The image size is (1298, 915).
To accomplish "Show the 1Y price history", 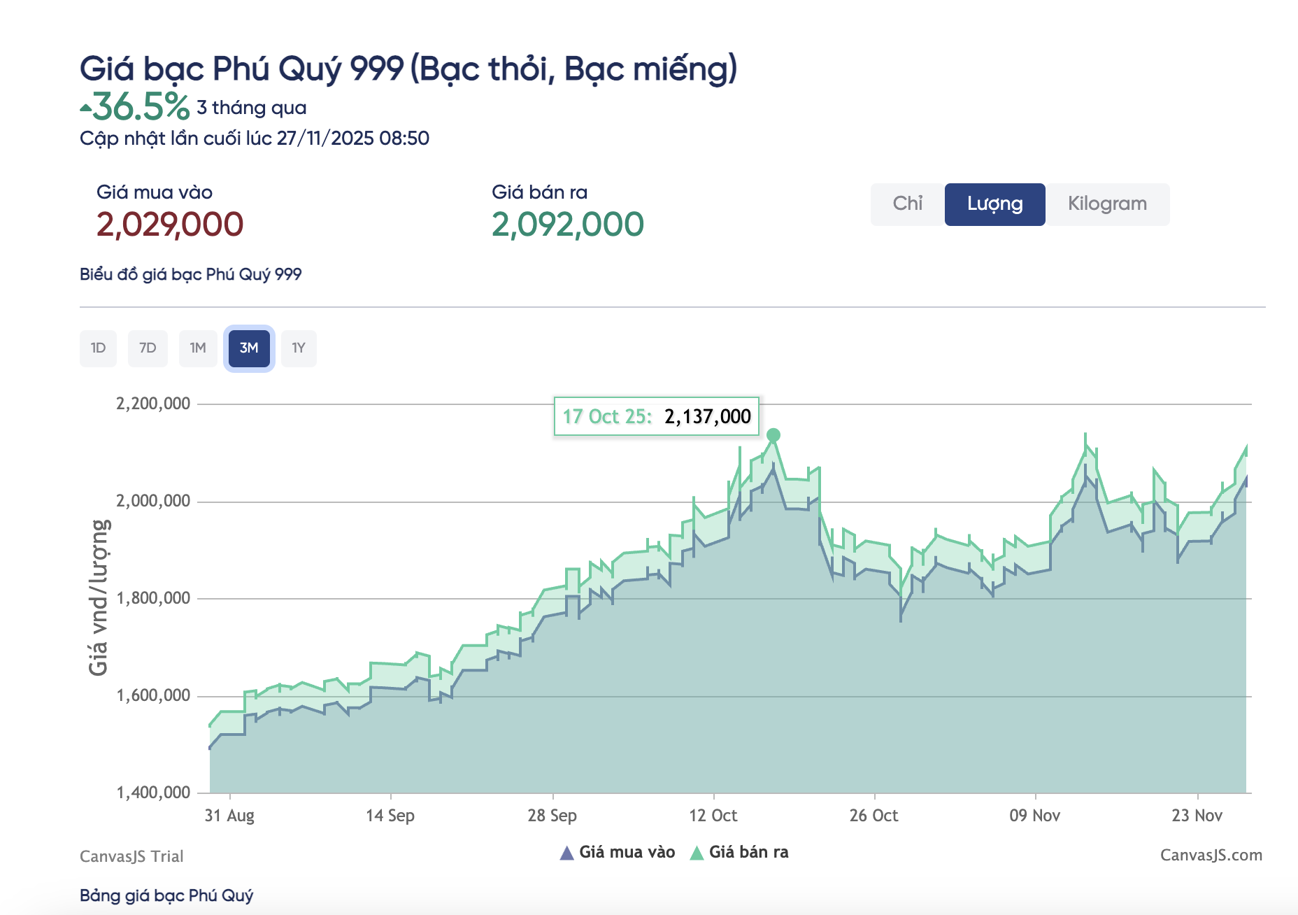I will 299,348.
